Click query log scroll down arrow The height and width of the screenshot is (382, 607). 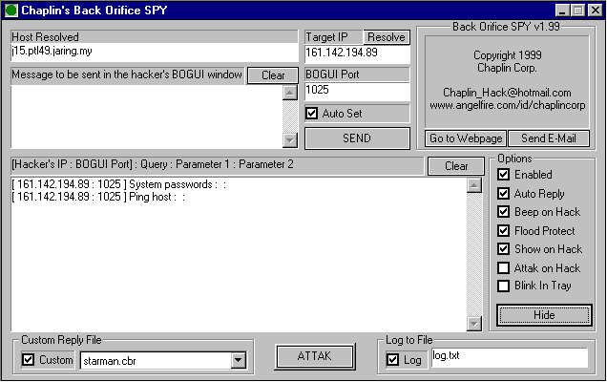(x=474, y=323)
